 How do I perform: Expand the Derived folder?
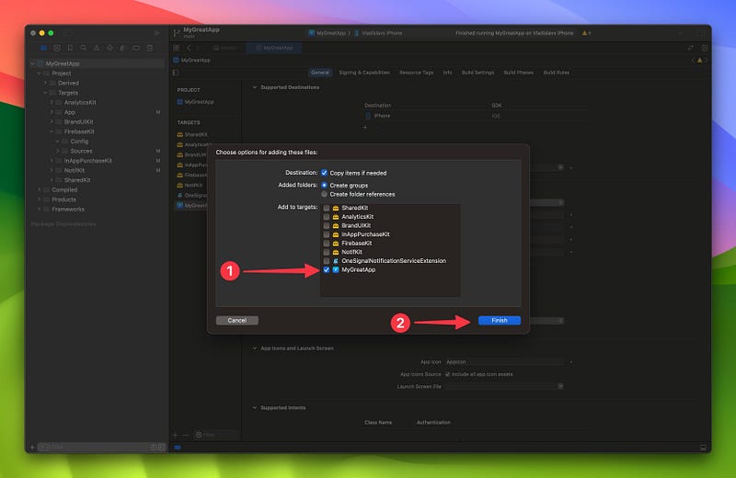[x=45, y=83]
